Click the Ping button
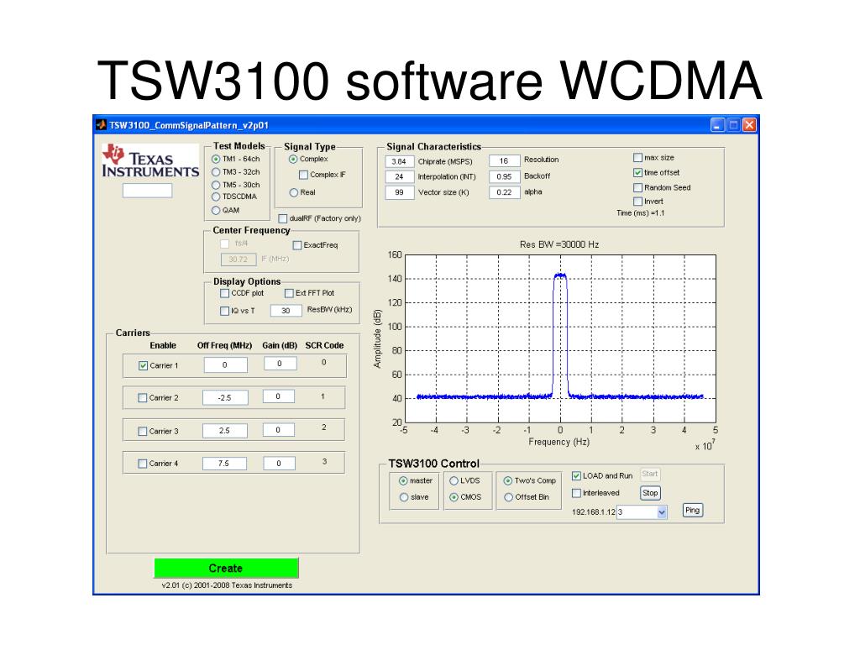This screenshot has width=860, height=645. click(693, 511)
